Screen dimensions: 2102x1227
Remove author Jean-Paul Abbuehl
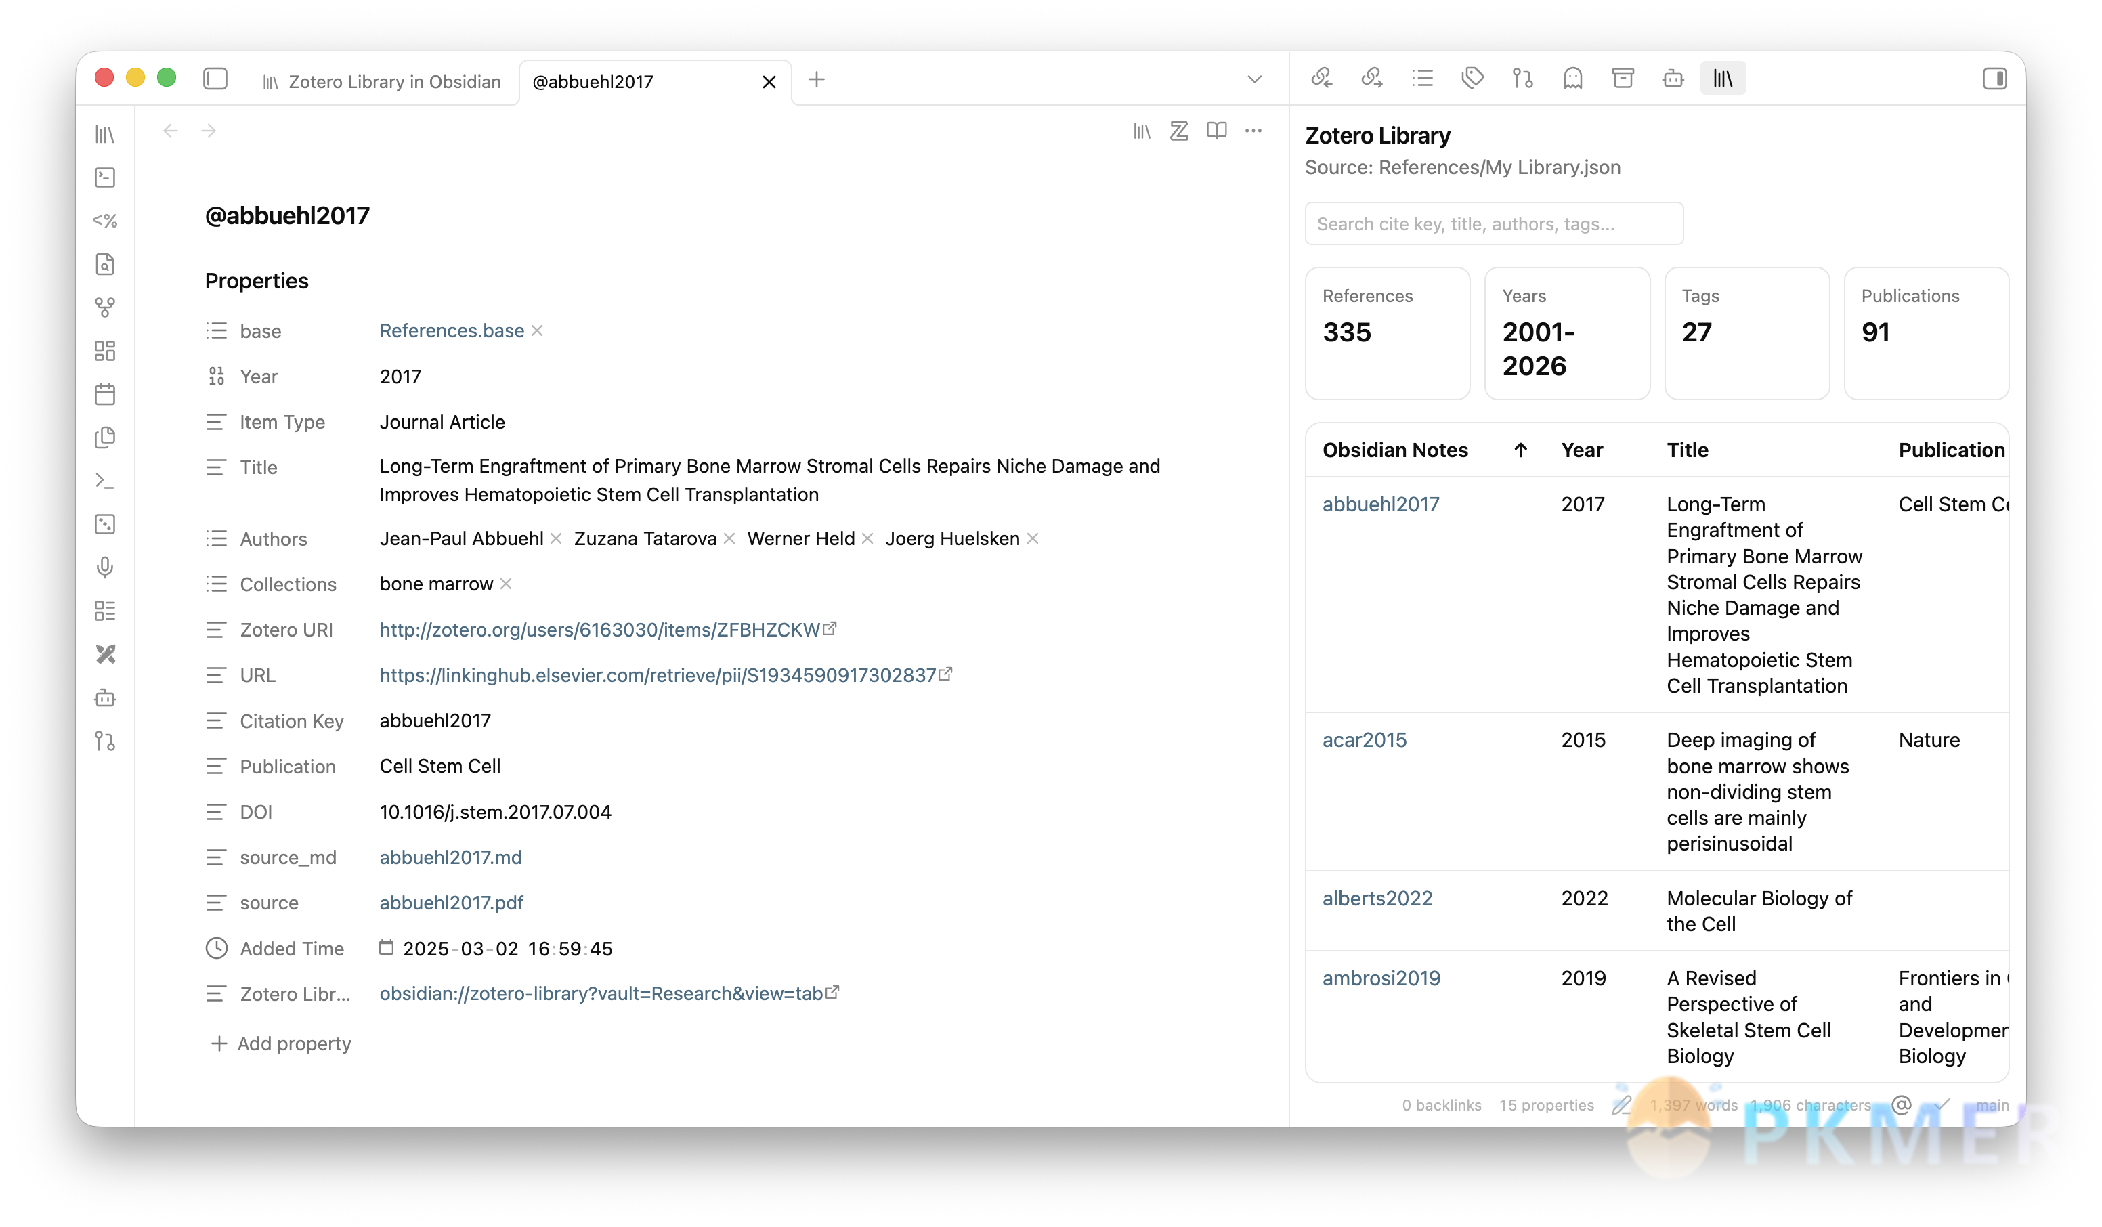(557, 539)
